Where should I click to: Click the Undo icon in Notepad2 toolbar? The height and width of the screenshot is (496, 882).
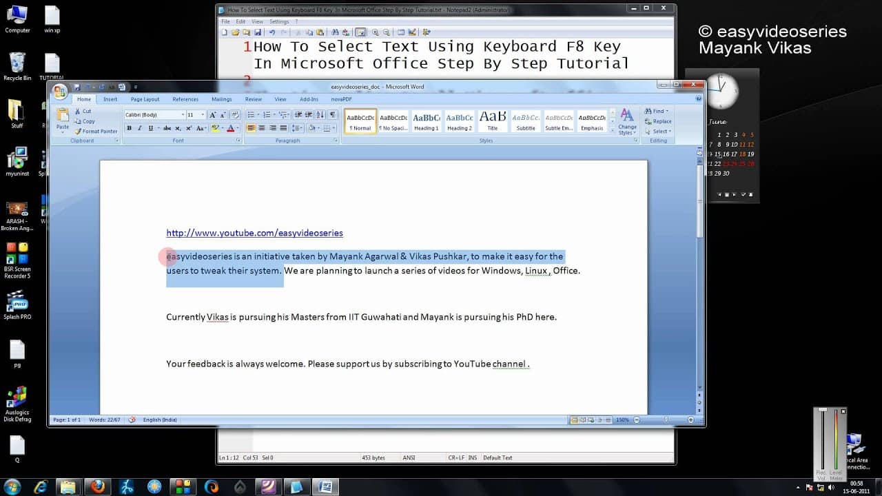click(272, 32)
